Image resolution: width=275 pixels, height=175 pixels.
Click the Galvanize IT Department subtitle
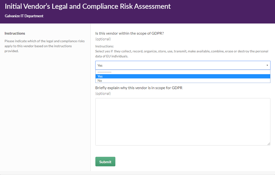click(24, 16)
